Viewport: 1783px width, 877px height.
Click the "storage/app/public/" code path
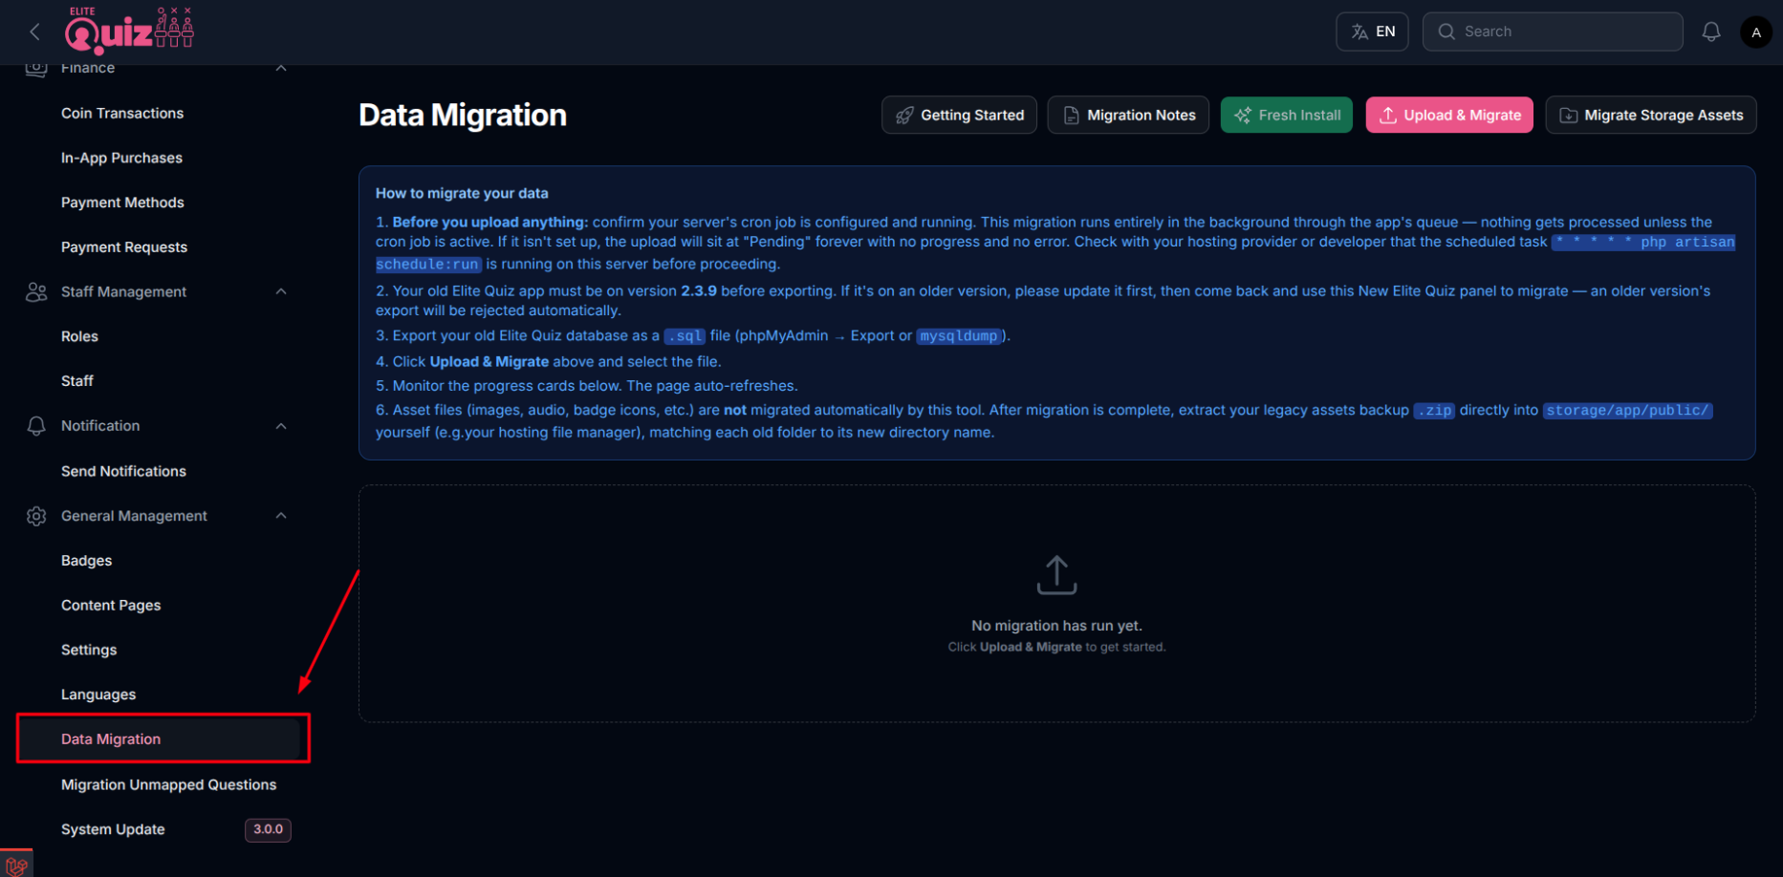pyautogui.click(x=1628, y=411)
